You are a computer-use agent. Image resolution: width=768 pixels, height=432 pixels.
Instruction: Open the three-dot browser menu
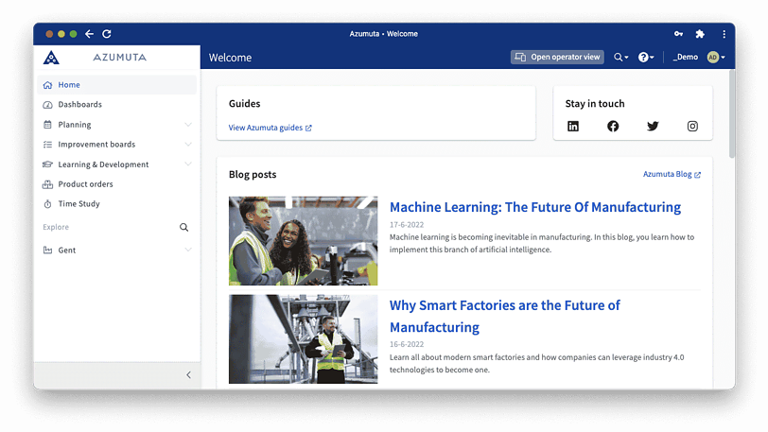click(x=724, y=34)
